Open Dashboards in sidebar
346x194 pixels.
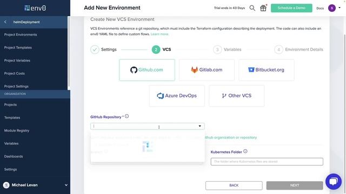coord(14,157)
